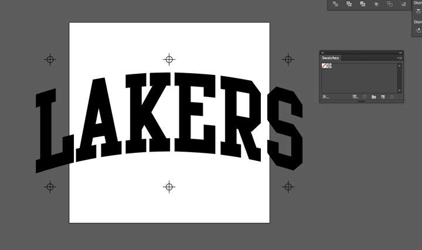Switch to the Swatches tab

[330, 58]
